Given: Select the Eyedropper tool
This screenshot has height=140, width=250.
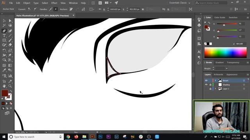Looking at the screenshot, I should 4,70.
